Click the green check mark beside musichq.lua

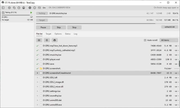coord(37,55)
